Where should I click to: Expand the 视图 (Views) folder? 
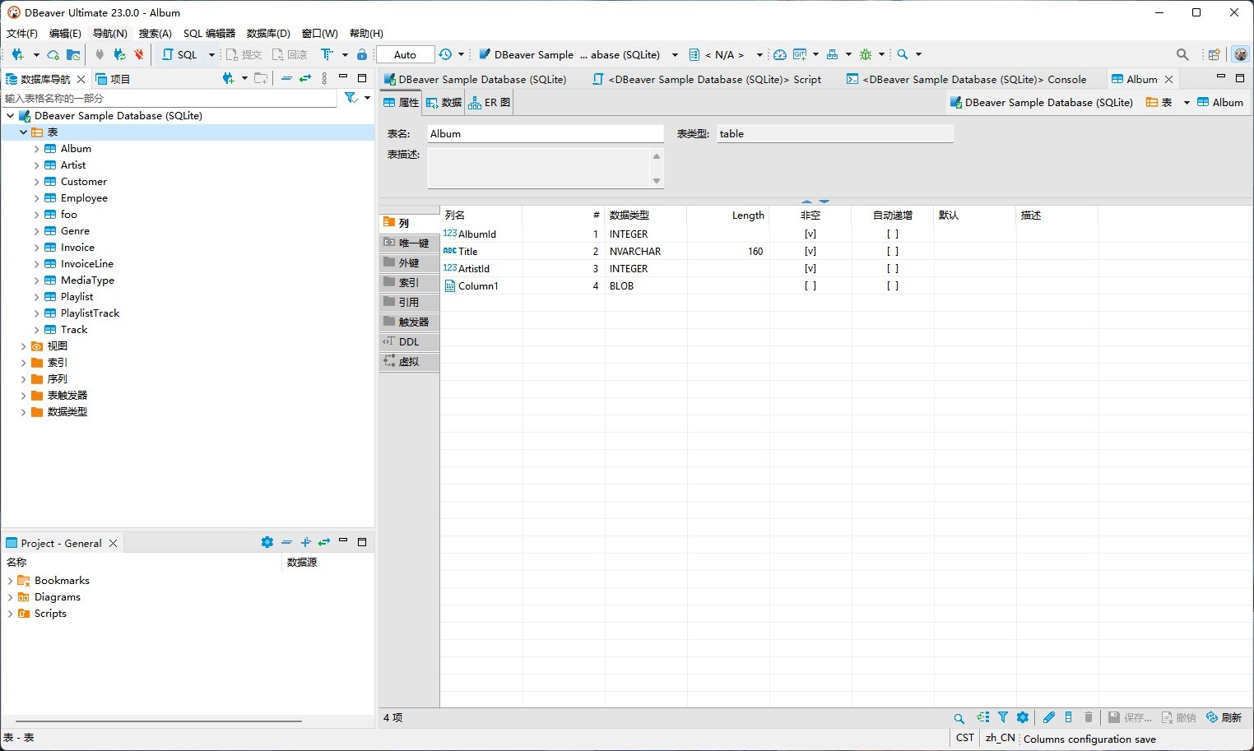(23, 346)
